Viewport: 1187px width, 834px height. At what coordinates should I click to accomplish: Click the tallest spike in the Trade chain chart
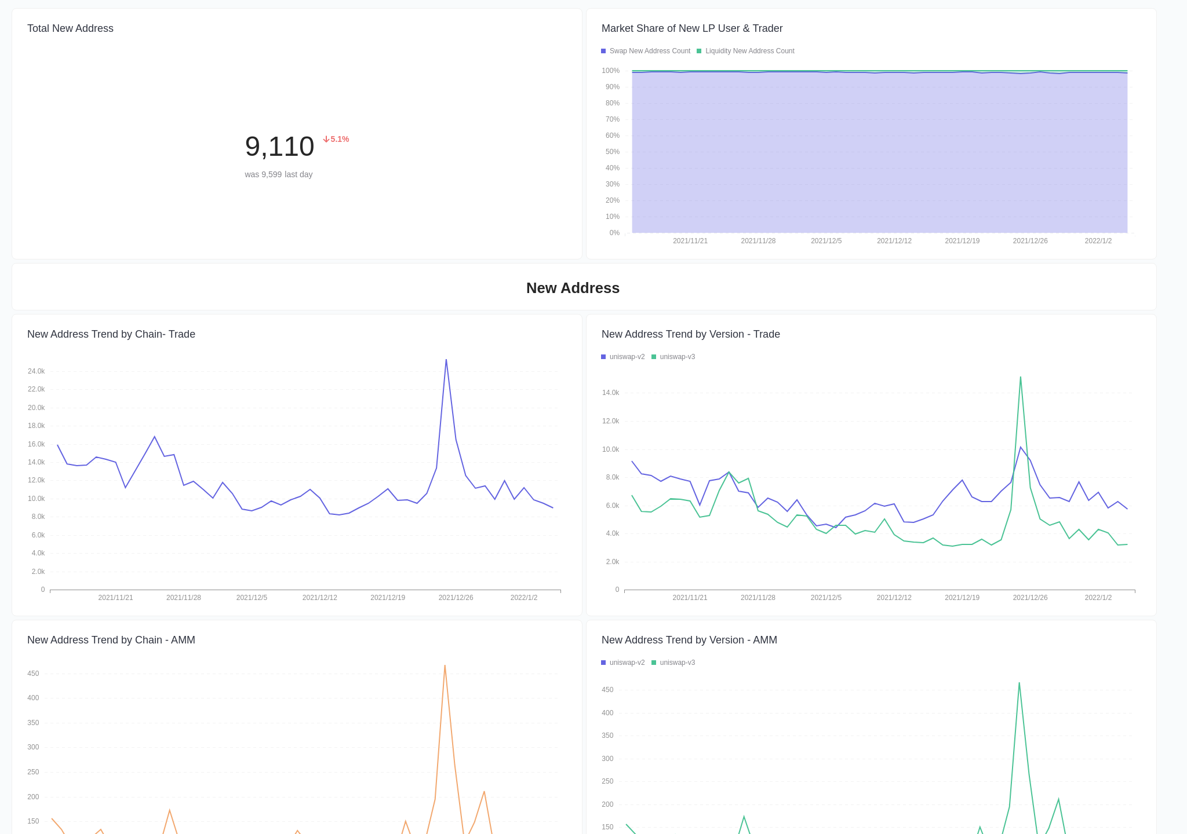[x=446, y=360]
